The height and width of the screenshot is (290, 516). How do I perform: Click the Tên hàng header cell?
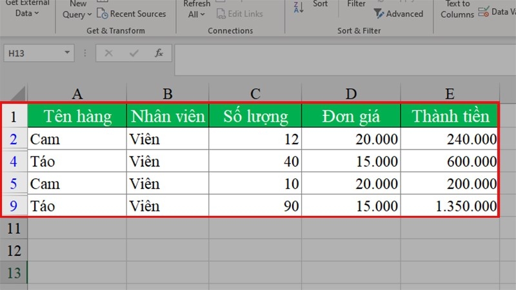point(77,116)
